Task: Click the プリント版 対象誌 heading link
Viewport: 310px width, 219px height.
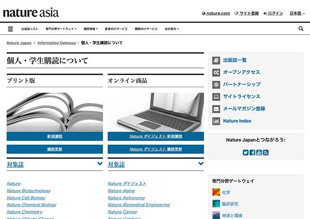Action: pyautogui.click(x=15, y=164)
